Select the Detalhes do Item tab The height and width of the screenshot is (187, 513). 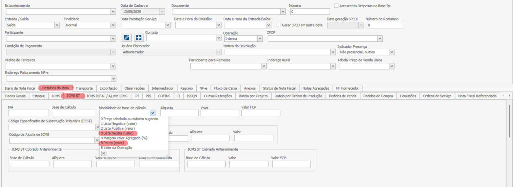[x=56, y=88]
